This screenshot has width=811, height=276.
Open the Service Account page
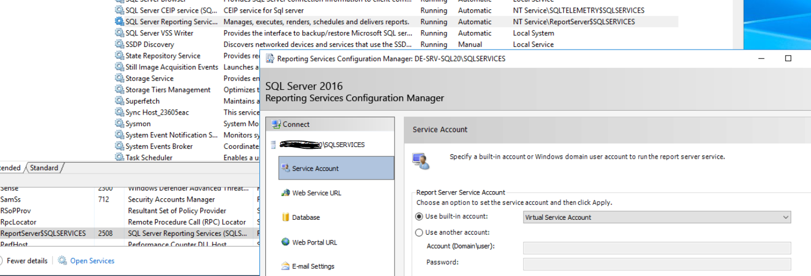tap(337, 168)
